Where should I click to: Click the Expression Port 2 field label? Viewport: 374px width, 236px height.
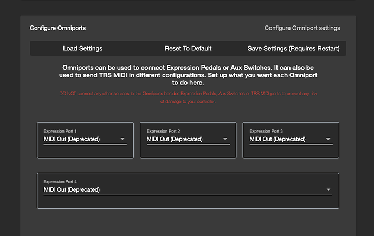[163, 131]
